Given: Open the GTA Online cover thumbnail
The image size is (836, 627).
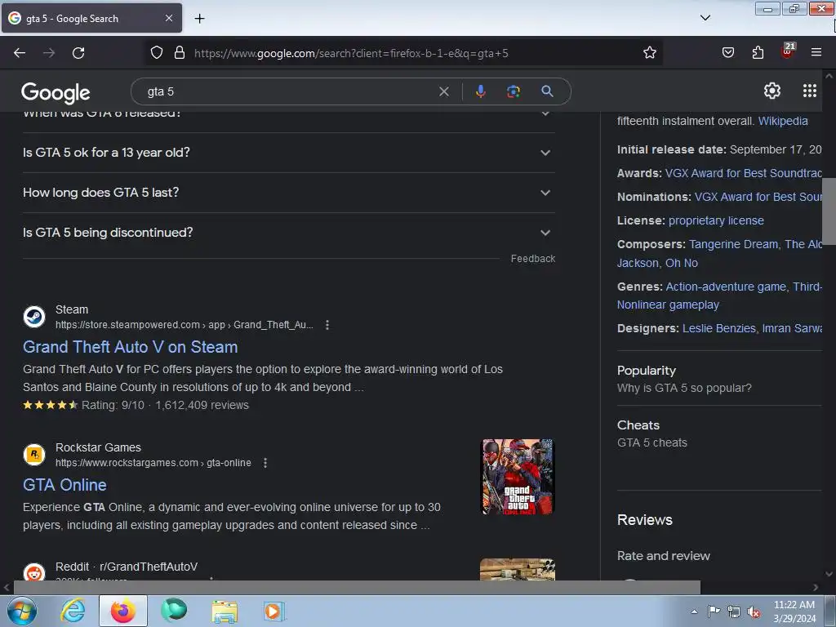Looking at the screenshot, I should (518, 477).
